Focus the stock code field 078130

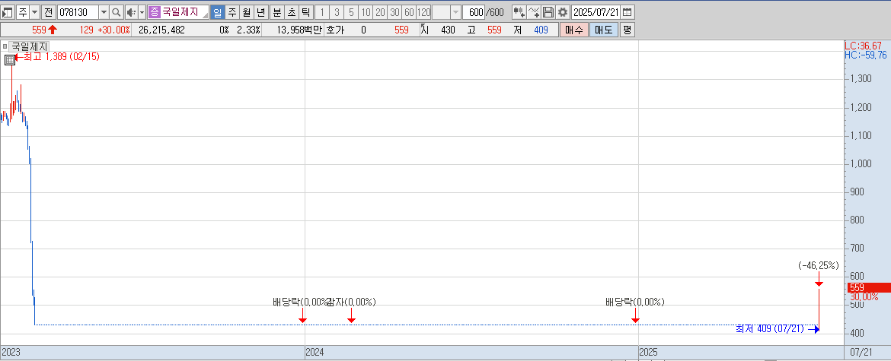click(78, 12)
